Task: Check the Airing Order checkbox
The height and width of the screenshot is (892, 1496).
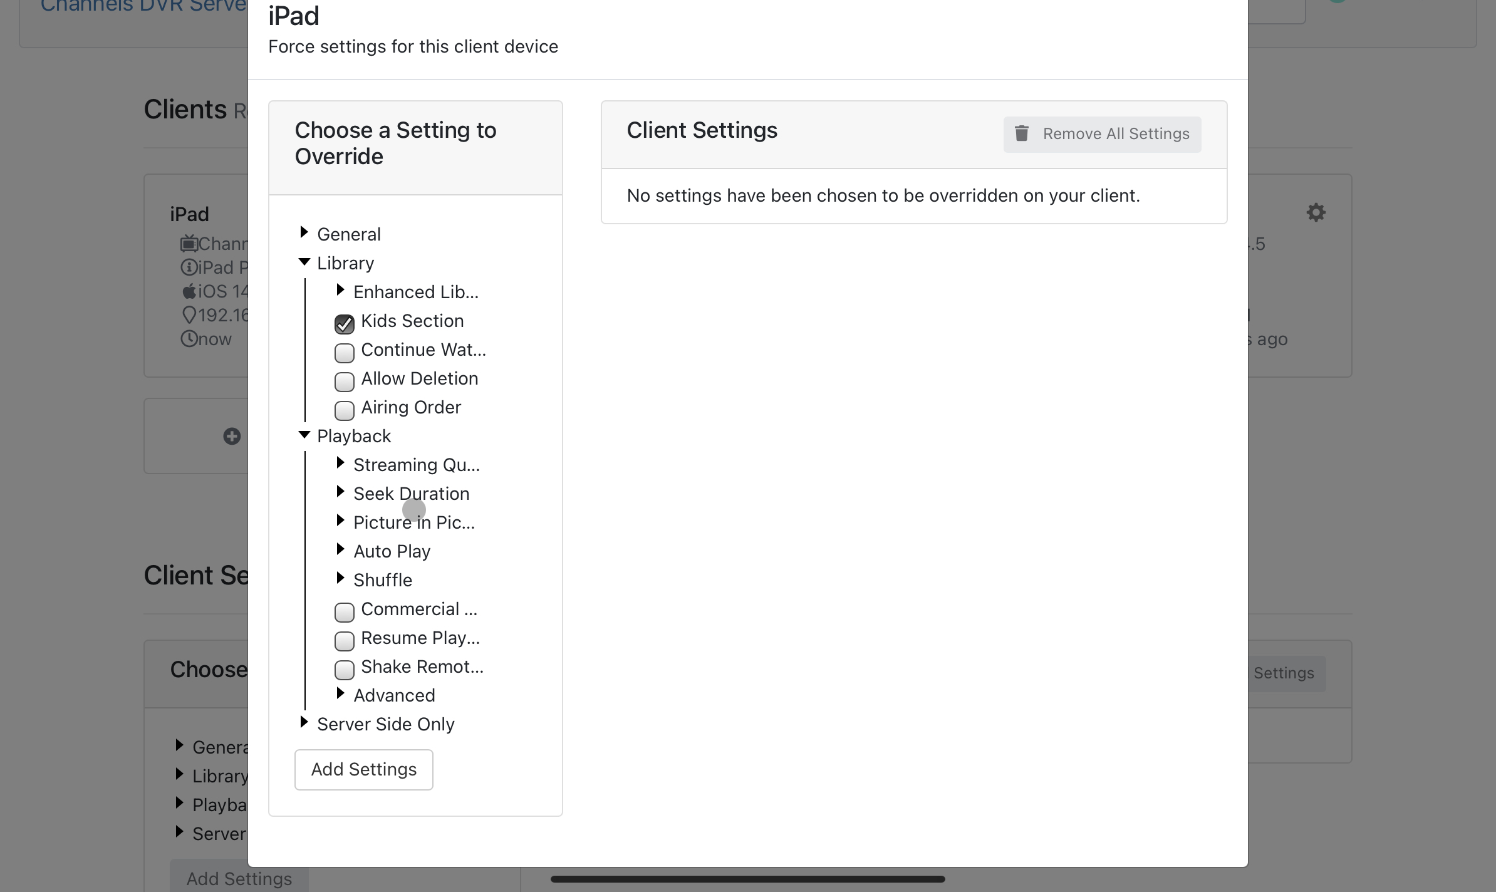Action: (345, 410)
